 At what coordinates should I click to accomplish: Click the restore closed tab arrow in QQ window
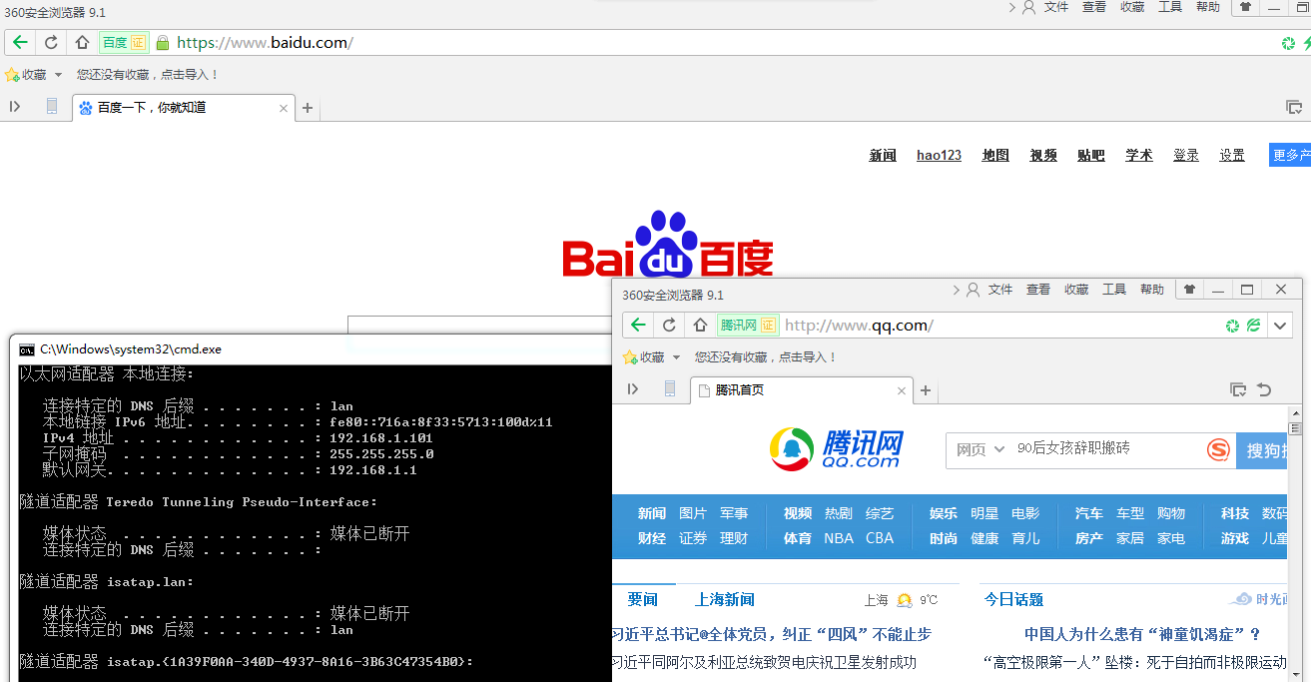(1265, 389)
